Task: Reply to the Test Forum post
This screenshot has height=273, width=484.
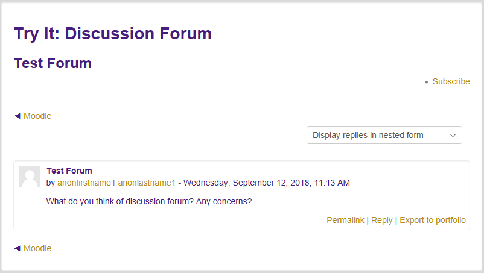Action: click(381, 220)
